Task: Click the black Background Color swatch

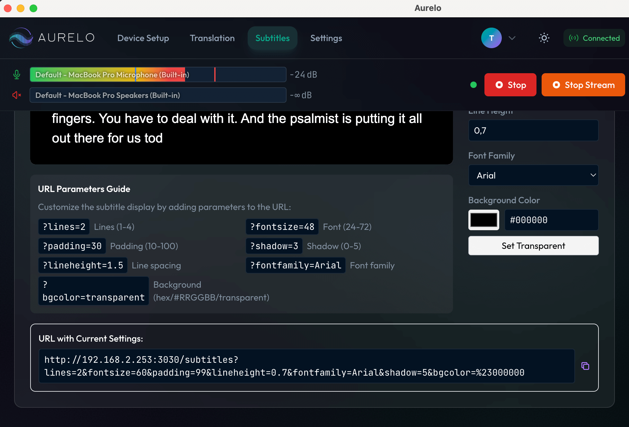Action: click(x=483, y=220)
